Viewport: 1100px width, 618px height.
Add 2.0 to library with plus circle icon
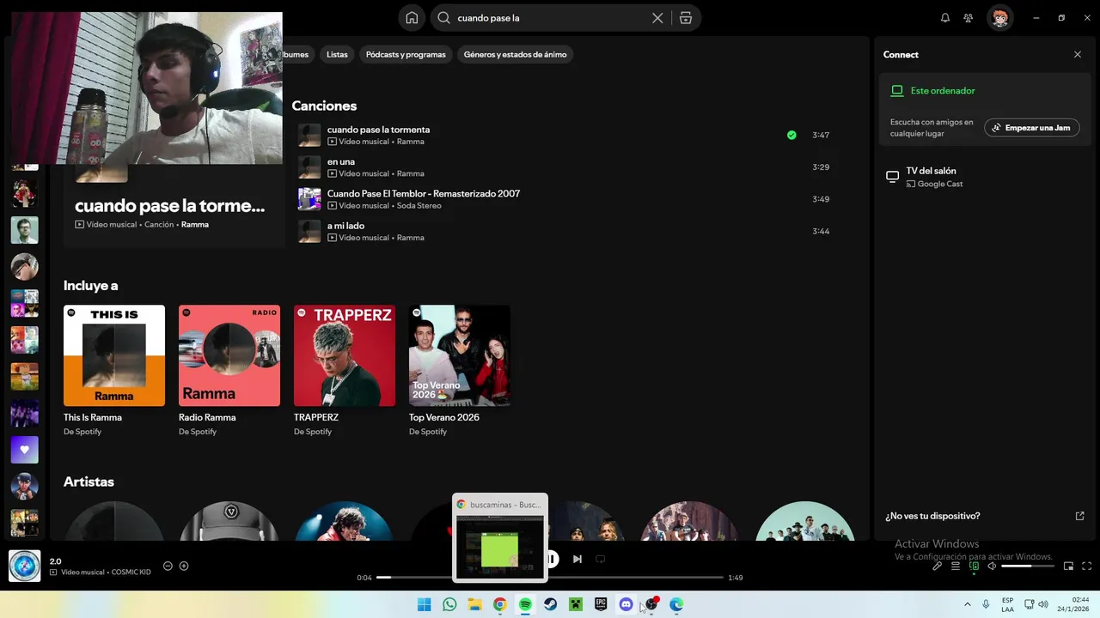184,566
